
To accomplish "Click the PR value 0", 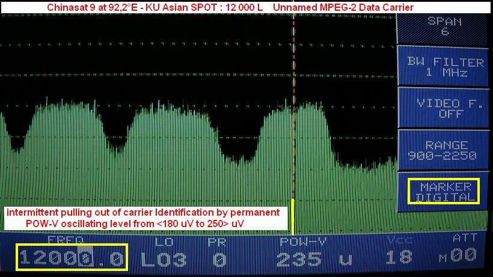I will [219, 259].
